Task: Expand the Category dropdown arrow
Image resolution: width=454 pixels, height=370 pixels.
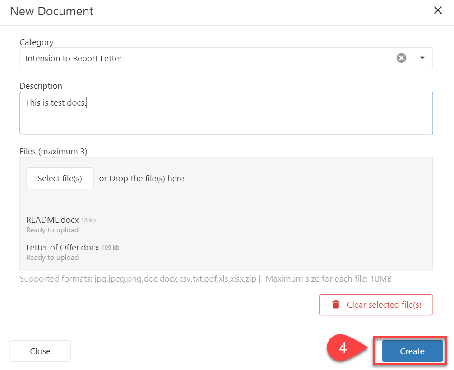Action: tap(422, 58)
